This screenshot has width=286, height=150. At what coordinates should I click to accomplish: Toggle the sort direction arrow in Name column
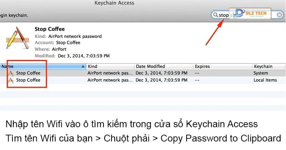[83, 66]
